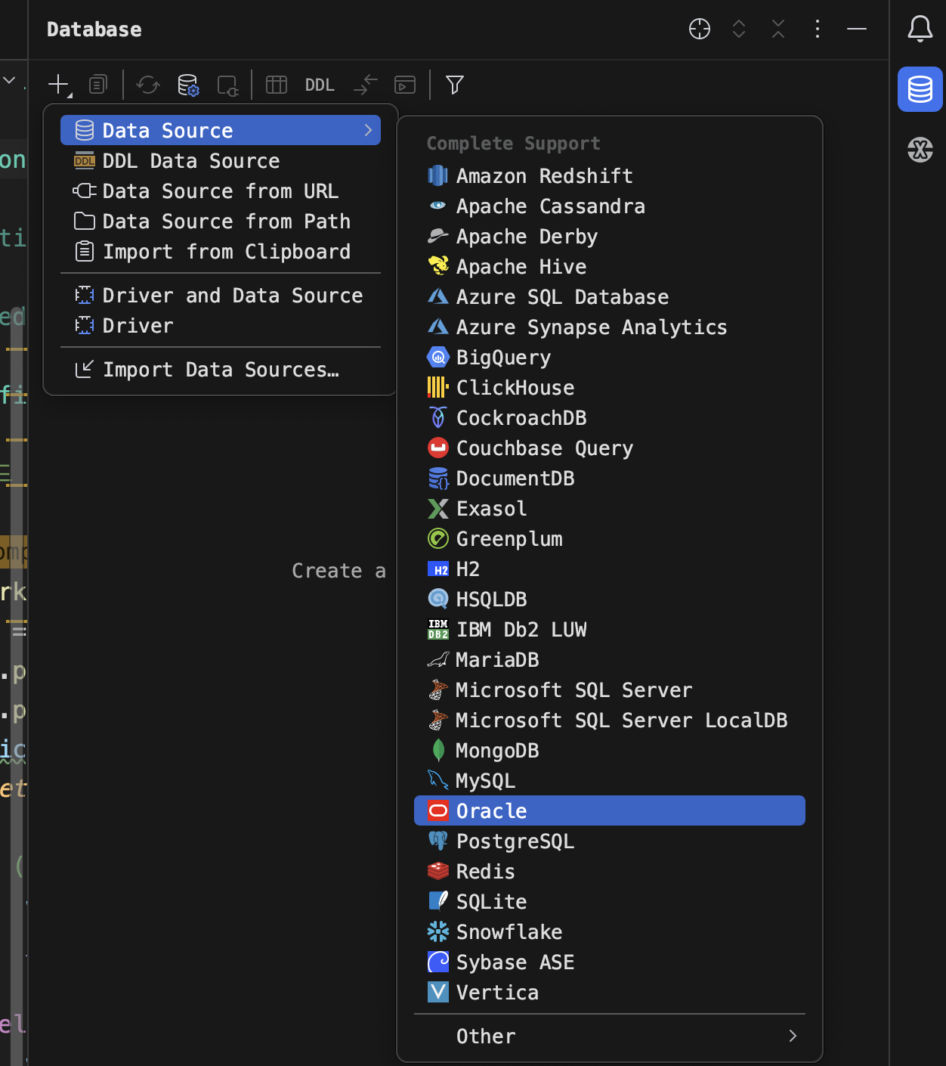Select MySQL data source
This screenshot has height=1066, width=946.
point(610,780)
